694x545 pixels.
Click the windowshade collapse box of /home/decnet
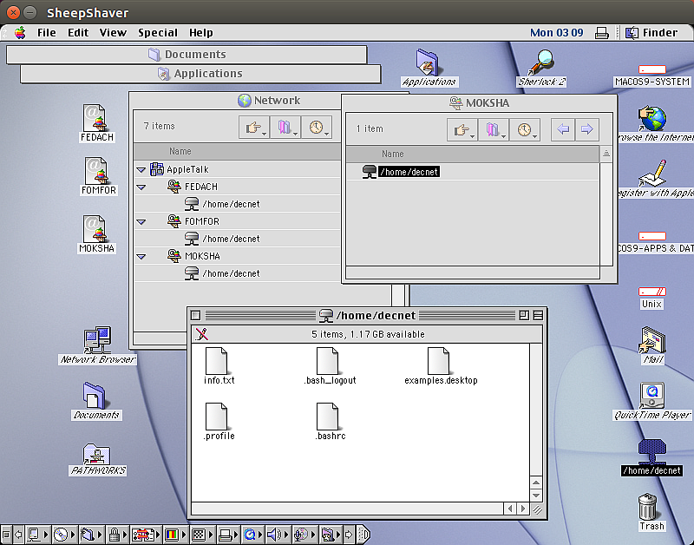[538, 315]
